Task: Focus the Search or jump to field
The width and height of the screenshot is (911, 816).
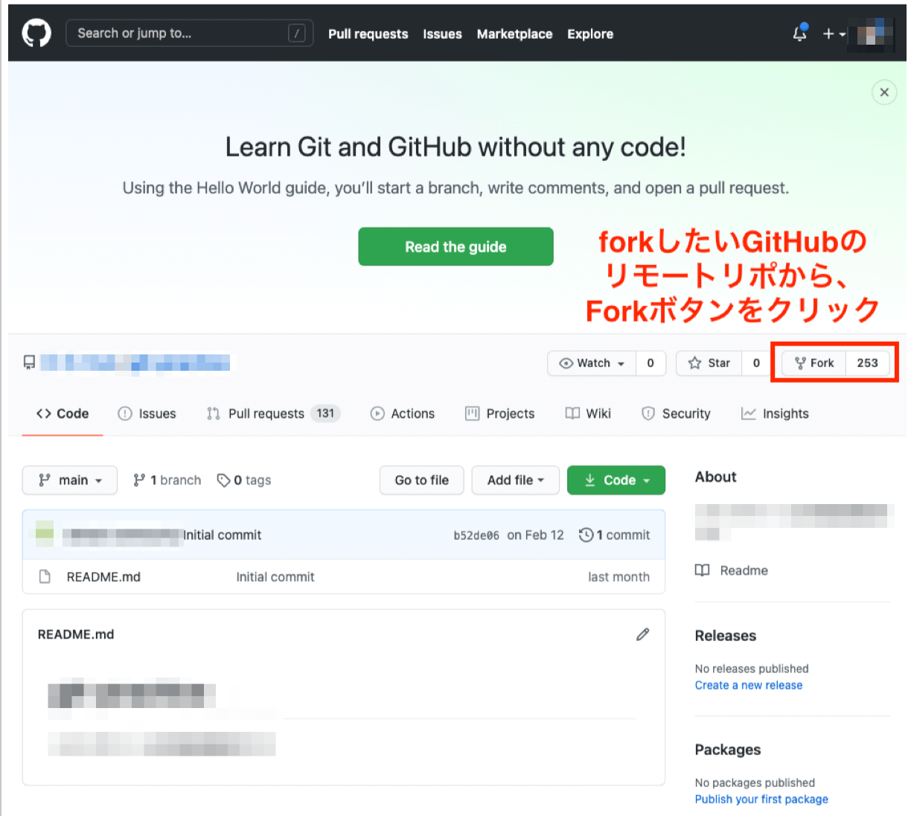Action: pos(179,34)
